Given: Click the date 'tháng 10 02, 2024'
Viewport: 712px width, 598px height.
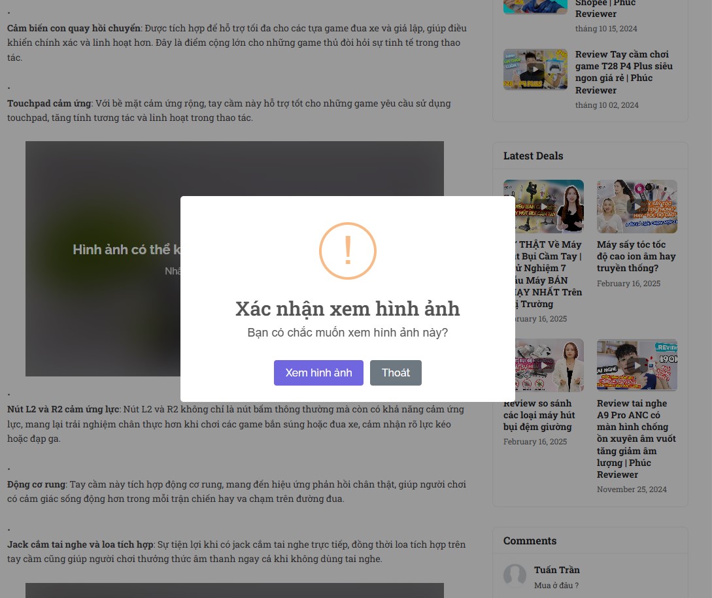Looking at the screenshot, I should click(x=607, y=105).
